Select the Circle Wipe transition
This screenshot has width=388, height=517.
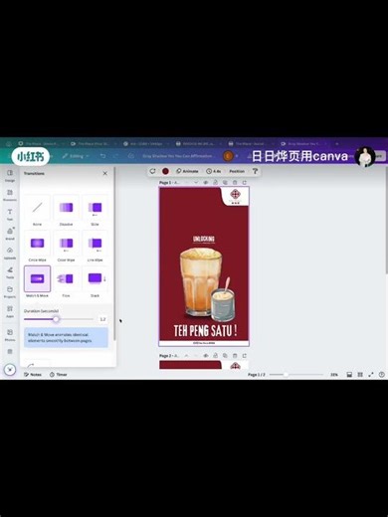(37, 247)
